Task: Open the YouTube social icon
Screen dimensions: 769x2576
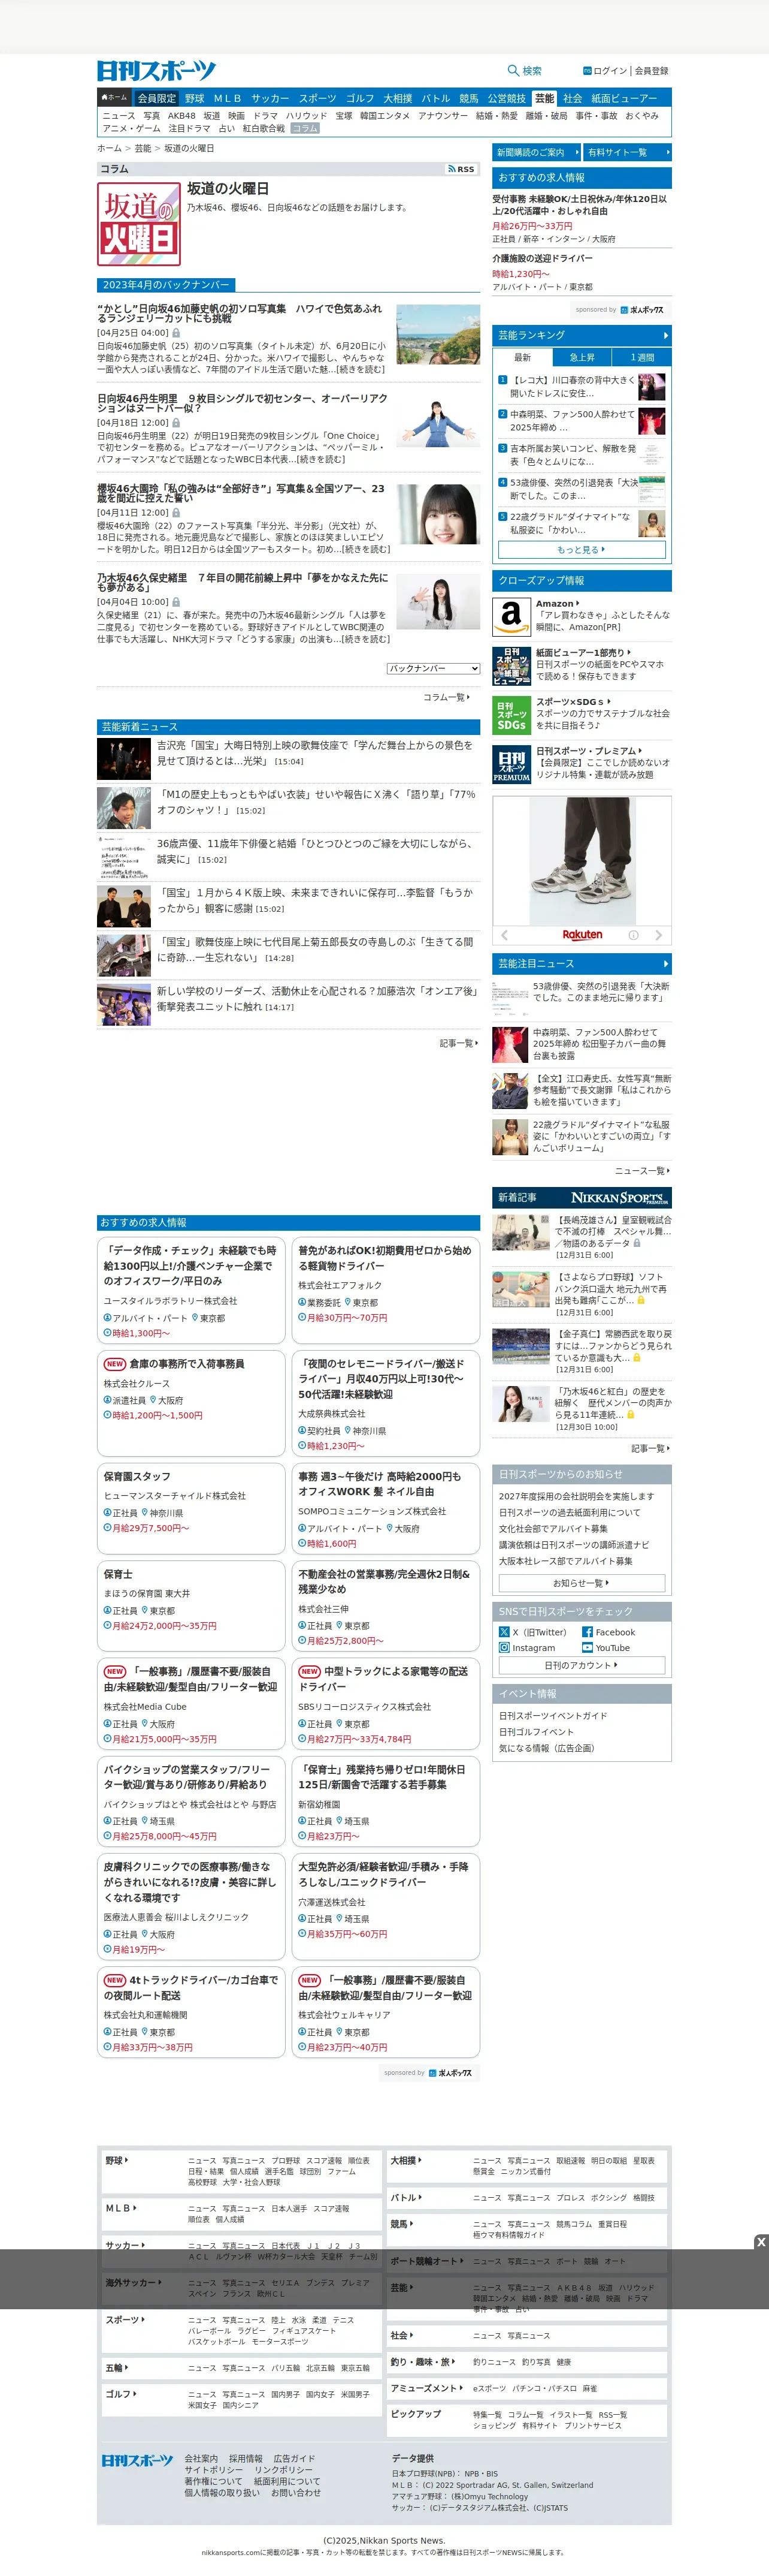Action: point(588,1647)
